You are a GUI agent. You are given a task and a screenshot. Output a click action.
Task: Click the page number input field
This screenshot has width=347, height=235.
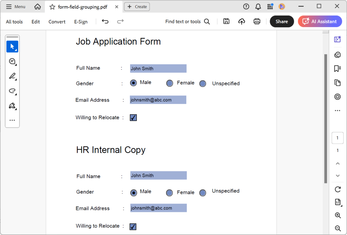click(x=337, y=138)
